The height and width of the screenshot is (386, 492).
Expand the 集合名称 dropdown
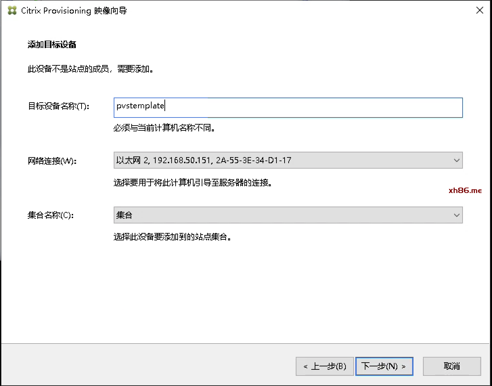pos(288,215)
